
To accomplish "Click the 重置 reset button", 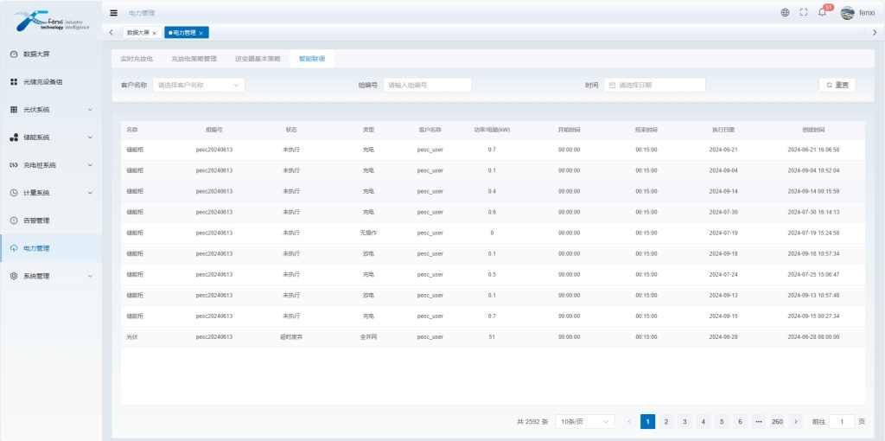I will click(837, 85).
